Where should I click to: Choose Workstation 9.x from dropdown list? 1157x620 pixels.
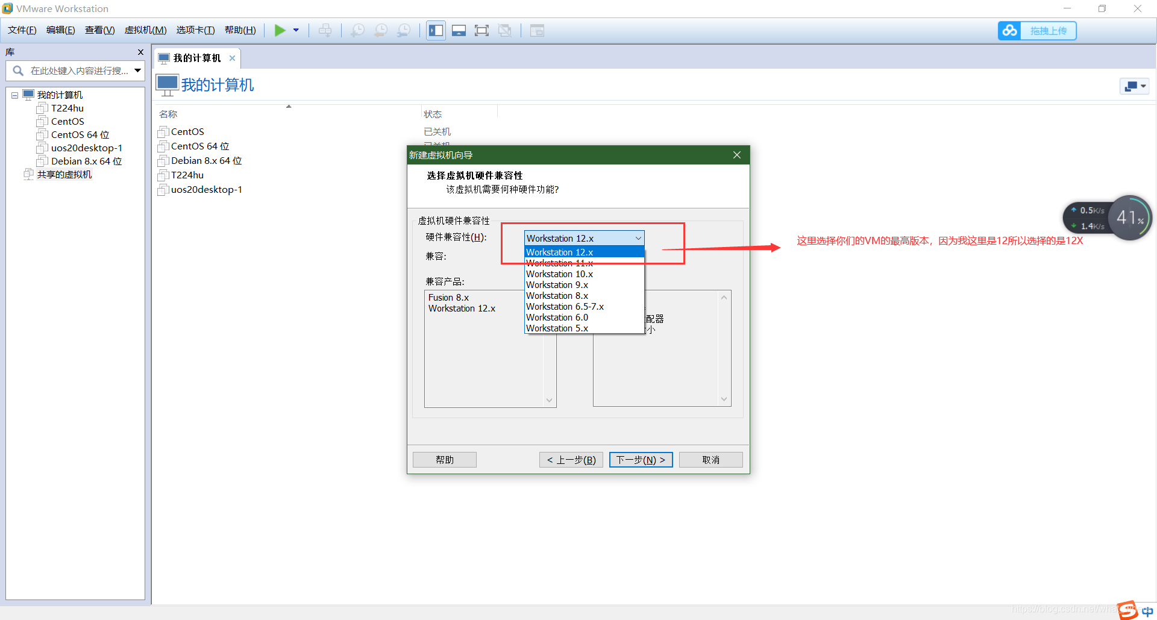coord(584,284)
